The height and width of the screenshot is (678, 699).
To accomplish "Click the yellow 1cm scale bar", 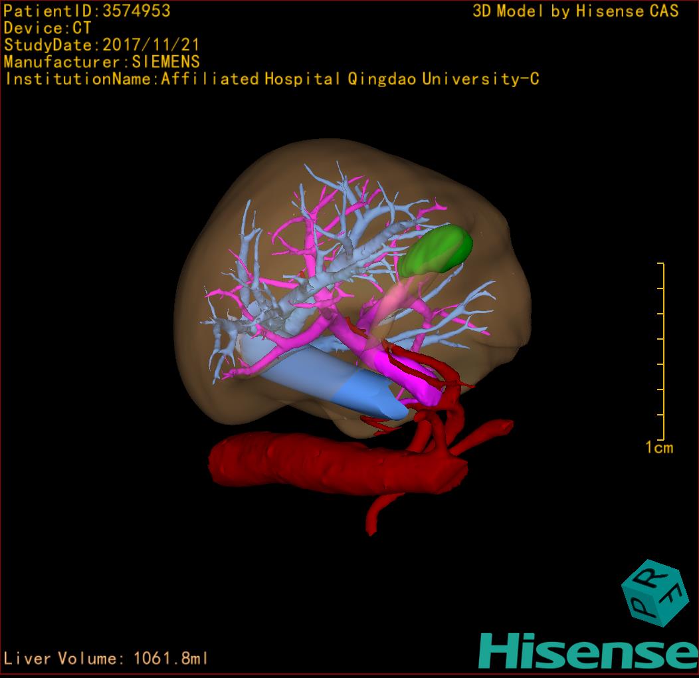I will point(662,351).
